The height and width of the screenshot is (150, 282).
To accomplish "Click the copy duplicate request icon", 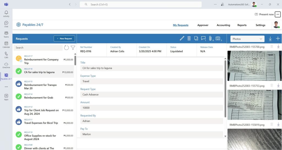I will click(x=196, y=38).
